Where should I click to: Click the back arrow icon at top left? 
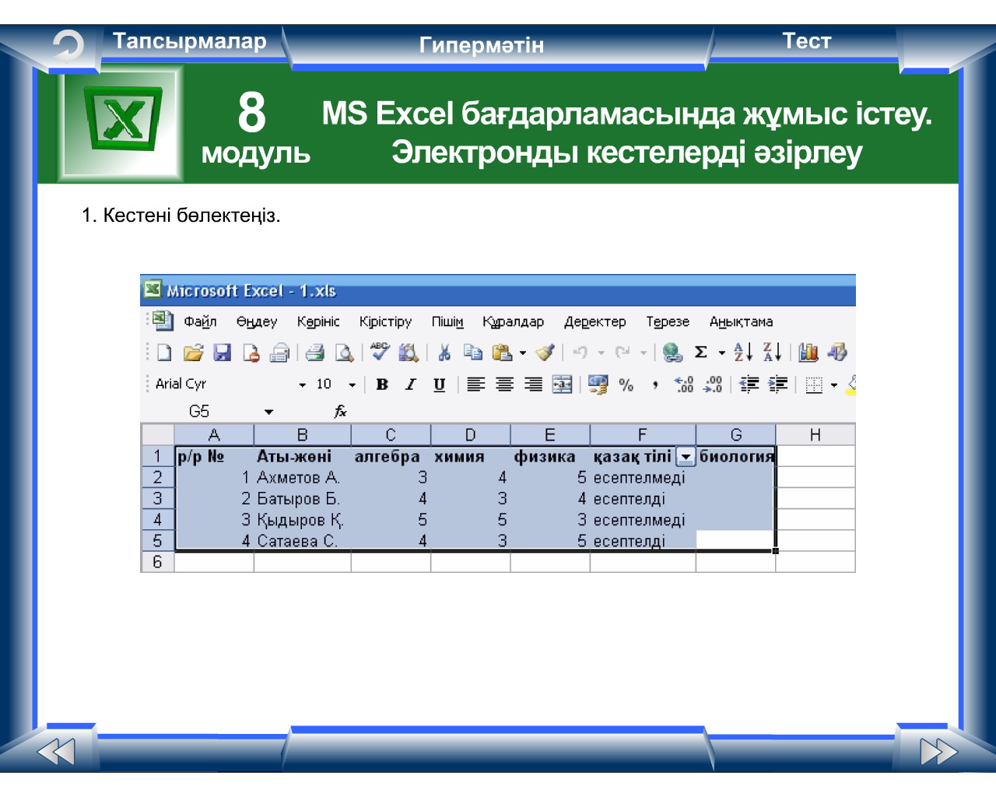pyautogui.click(x=68, y=47)
